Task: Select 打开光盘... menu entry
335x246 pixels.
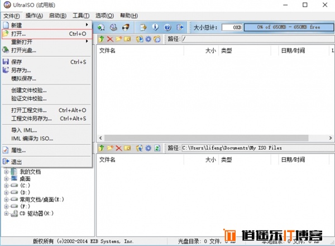Action: 47,50
